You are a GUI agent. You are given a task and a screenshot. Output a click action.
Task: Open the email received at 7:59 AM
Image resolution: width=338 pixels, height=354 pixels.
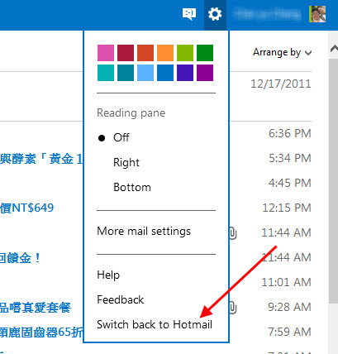point(290,332)
